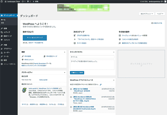Screen dimensions: 167x115
Task: Select ホーム in dashboard submenu
Action: coord(3,20)
